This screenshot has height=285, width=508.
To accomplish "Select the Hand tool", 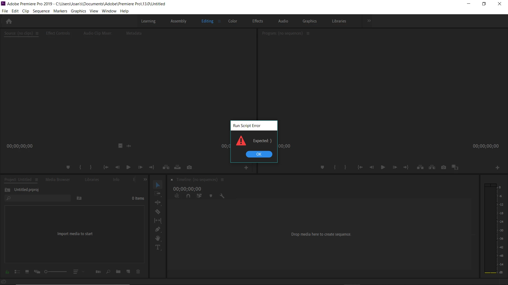I will [x=158, y=238].
